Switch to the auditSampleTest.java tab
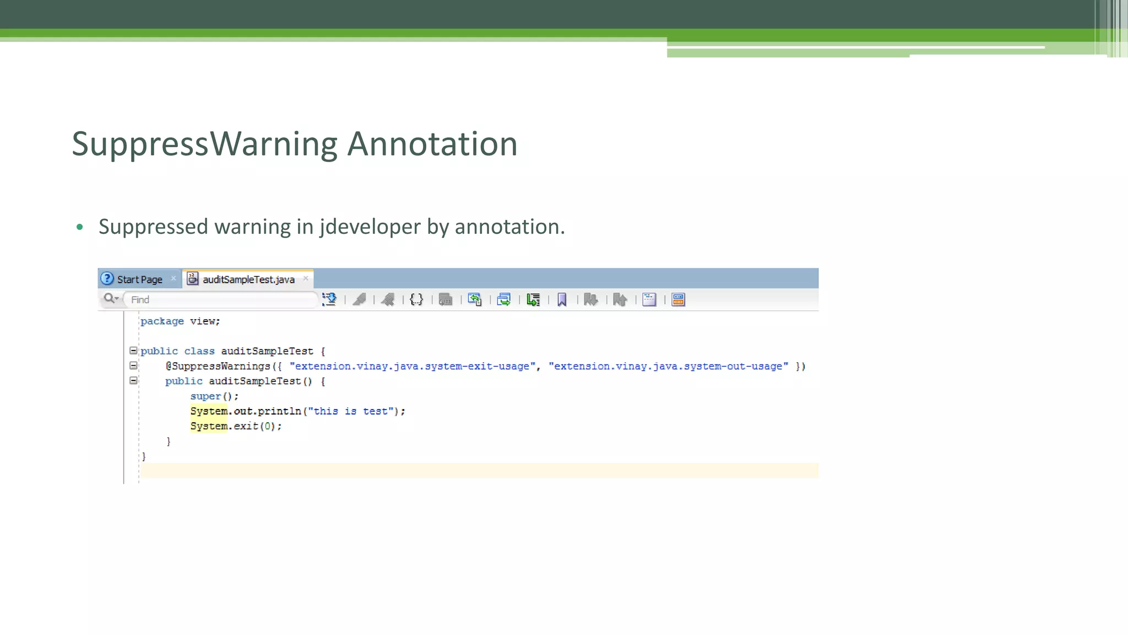Screen dimensions: 1128x635 [248, 279]
